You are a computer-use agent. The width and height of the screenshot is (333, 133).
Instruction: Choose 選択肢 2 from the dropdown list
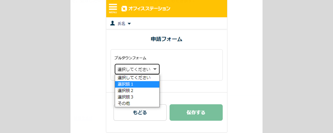coord(126,91)
